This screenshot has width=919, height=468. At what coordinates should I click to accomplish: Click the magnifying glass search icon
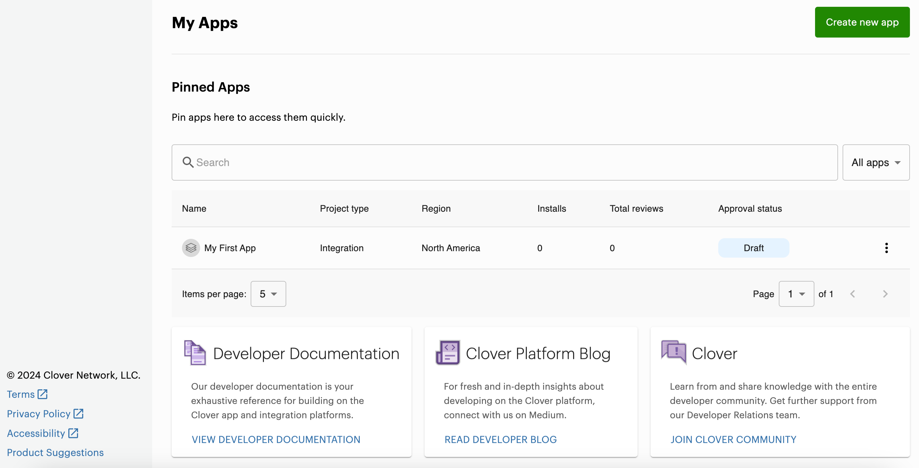point(187,162)
